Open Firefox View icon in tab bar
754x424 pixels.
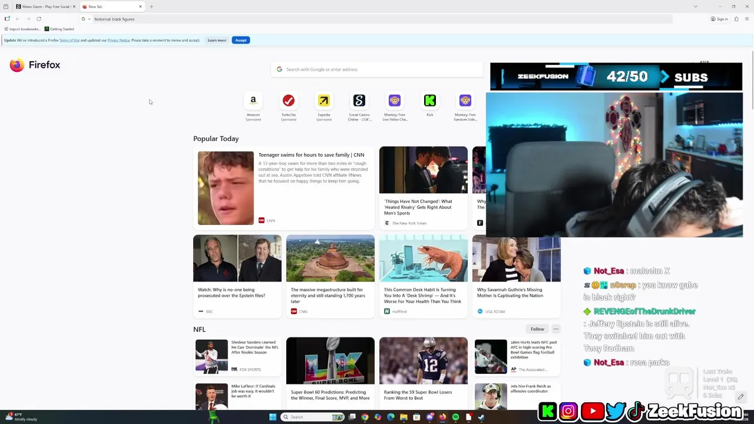pyautogui.click(x=6, y=6)
